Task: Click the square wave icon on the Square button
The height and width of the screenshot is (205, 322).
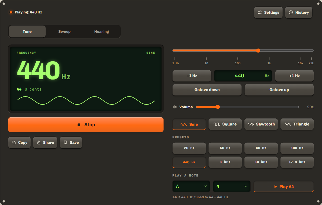Action: [217, 124]
